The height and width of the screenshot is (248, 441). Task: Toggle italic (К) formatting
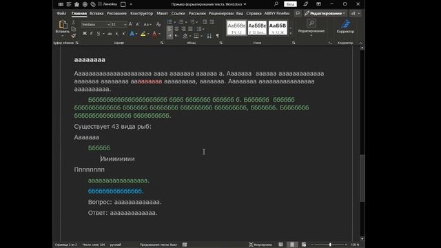pyautogui.click(x=92, y=34)
